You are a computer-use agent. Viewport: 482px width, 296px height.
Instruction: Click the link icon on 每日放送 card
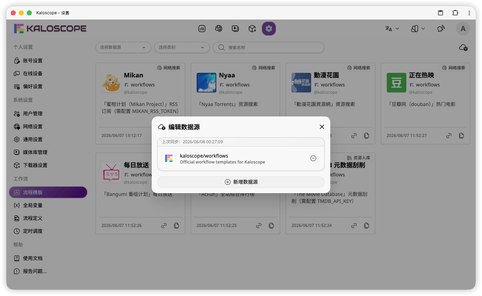(x=164, y=226)
